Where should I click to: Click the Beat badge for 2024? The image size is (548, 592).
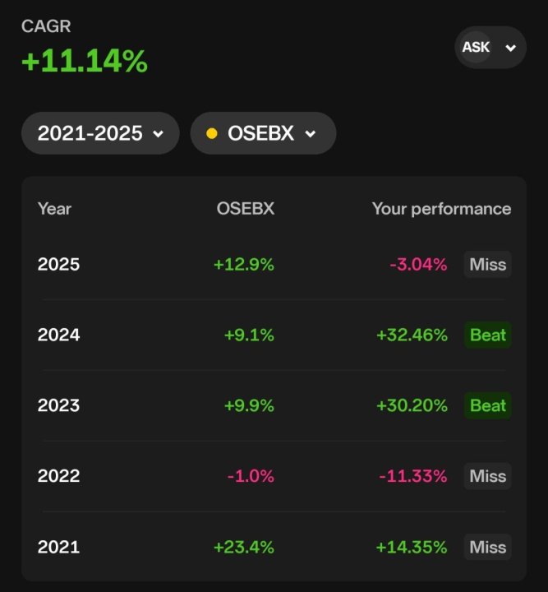[488, 335]
